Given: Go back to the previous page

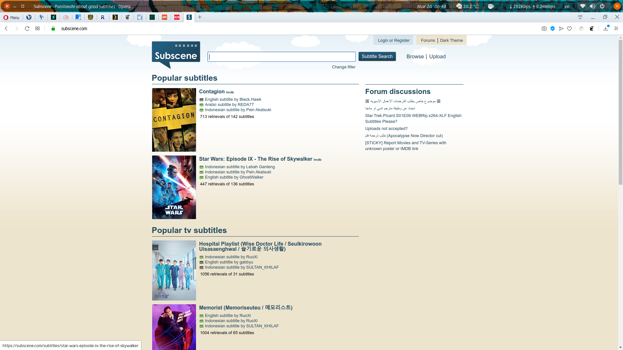Looking at the screenshot, I should pos(6,29).
